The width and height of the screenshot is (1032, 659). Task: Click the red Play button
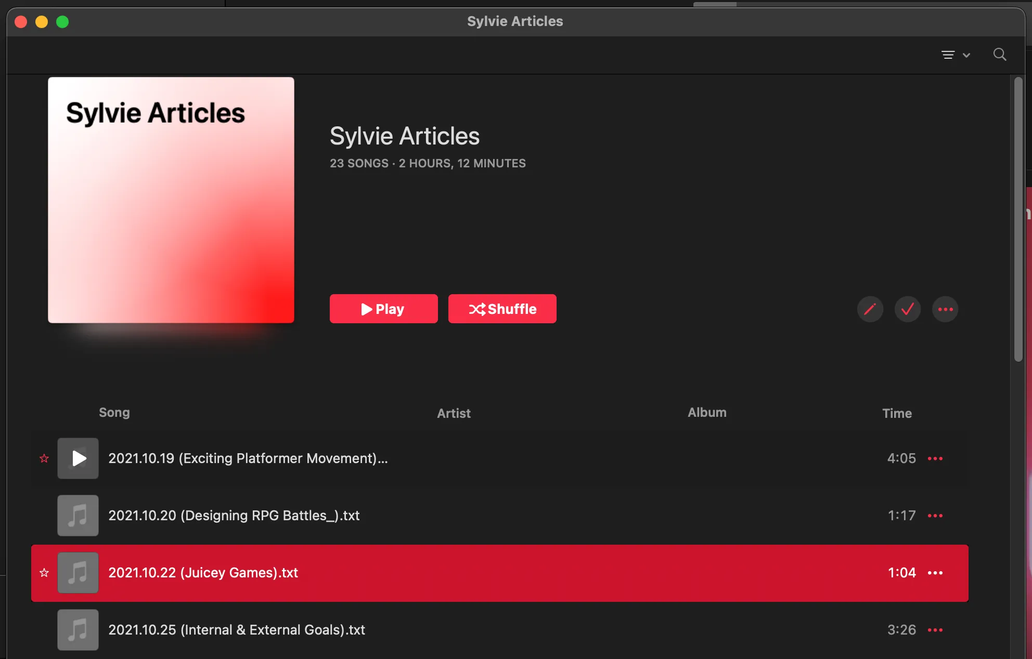[x=383, y=309]
